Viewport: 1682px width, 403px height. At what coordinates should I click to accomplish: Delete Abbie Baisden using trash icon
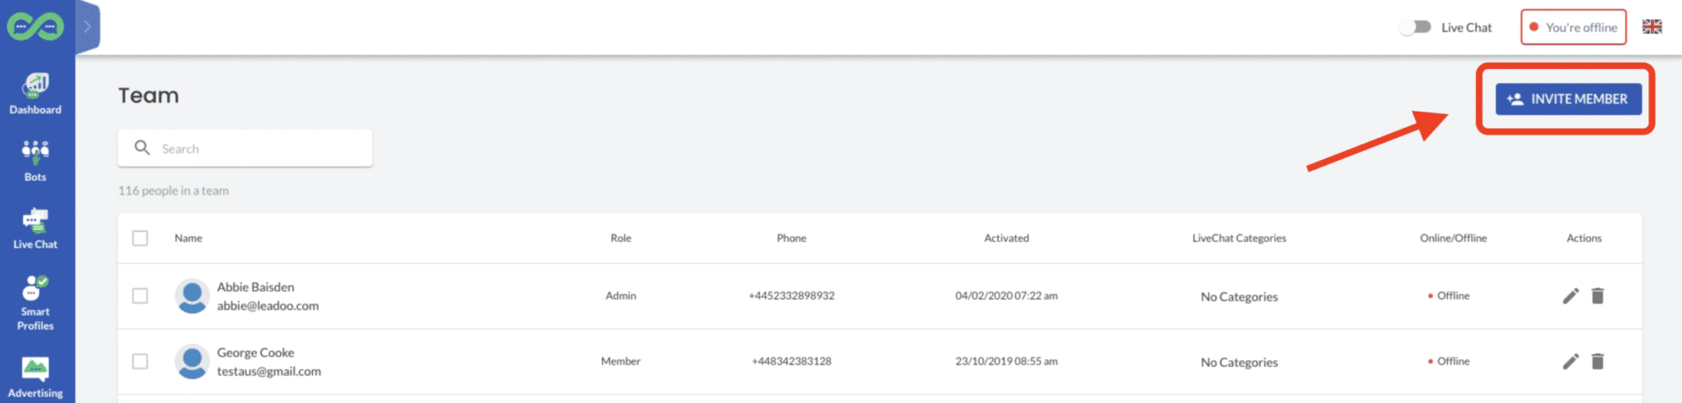(x=1597, y=295)
